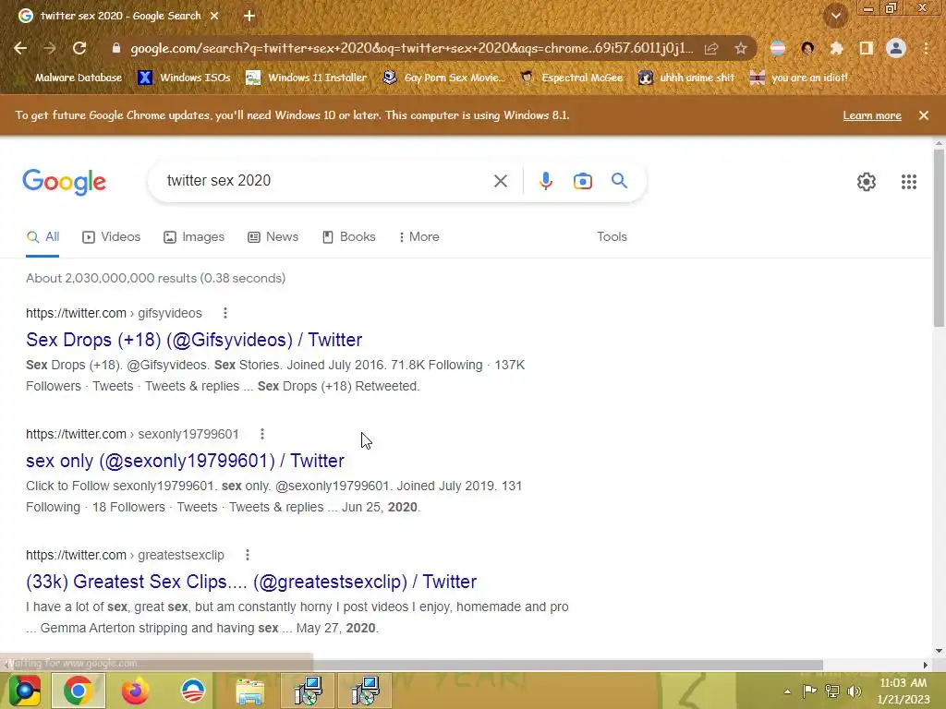
Task: Open the network icon in system tray
Action: [x=832, y=691]
